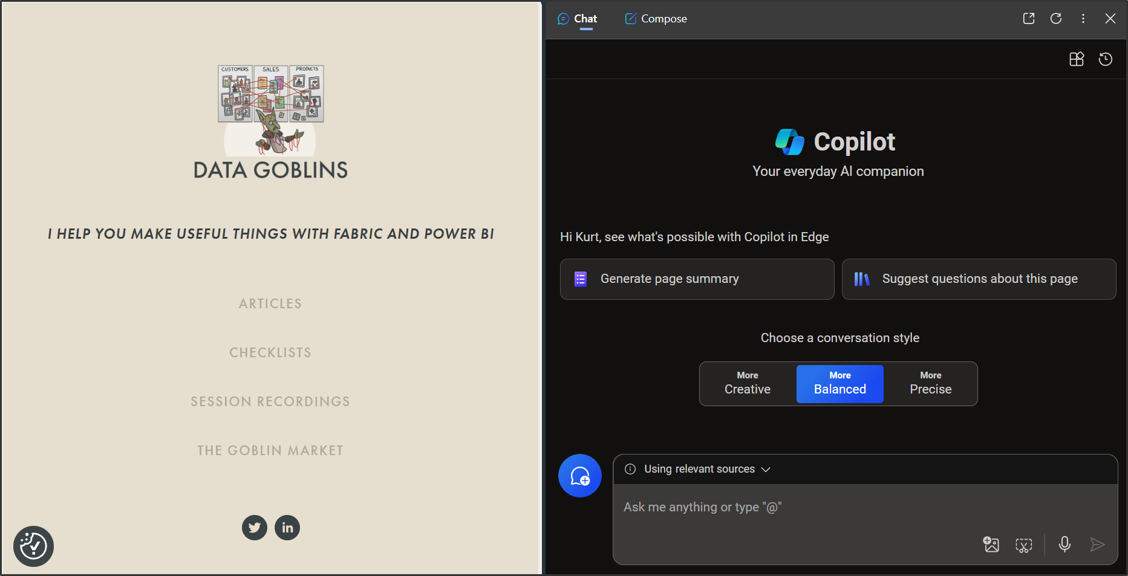This screenshot has height=576, width=1128.
Task: Switch to the Compose tab
Action: (656, 18)
